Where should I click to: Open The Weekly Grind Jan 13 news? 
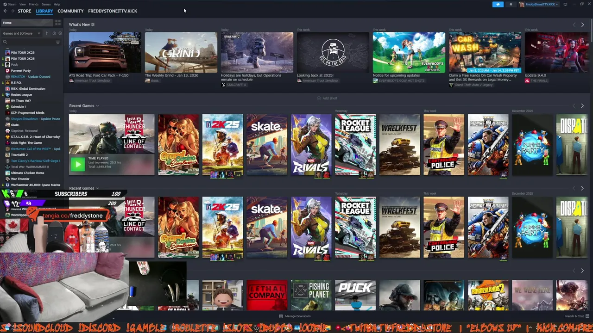coord(181,52)
